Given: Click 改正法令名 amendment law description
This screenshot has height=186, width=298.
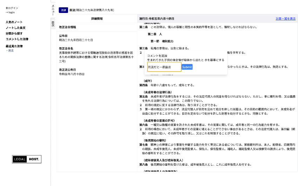Looking at the screenshot, I should [x=96, y=57].
